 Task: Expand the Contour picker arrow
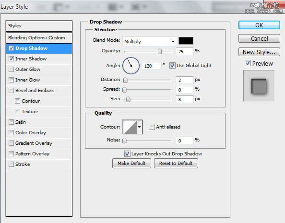(x=140, y=127)
